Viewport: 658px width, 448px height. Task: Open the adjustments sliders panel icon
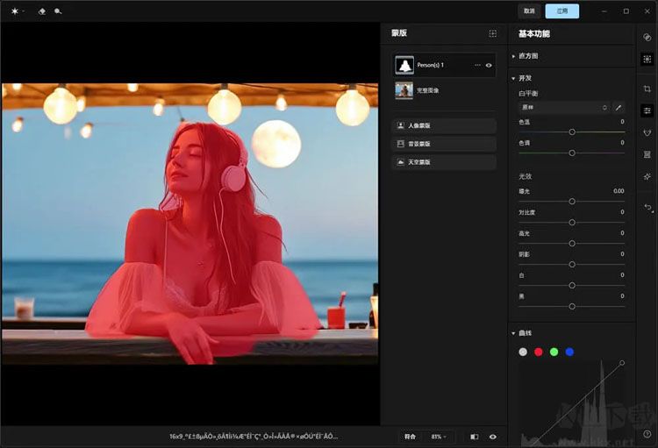[x=647, y=110]
